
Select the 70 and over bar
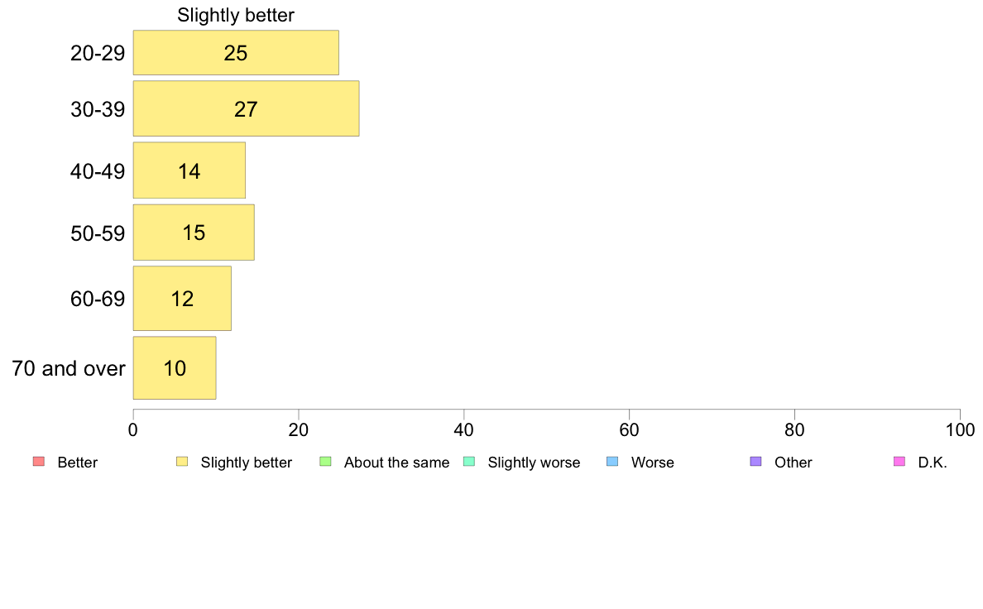pyautogui.click(x=175, y=368)
